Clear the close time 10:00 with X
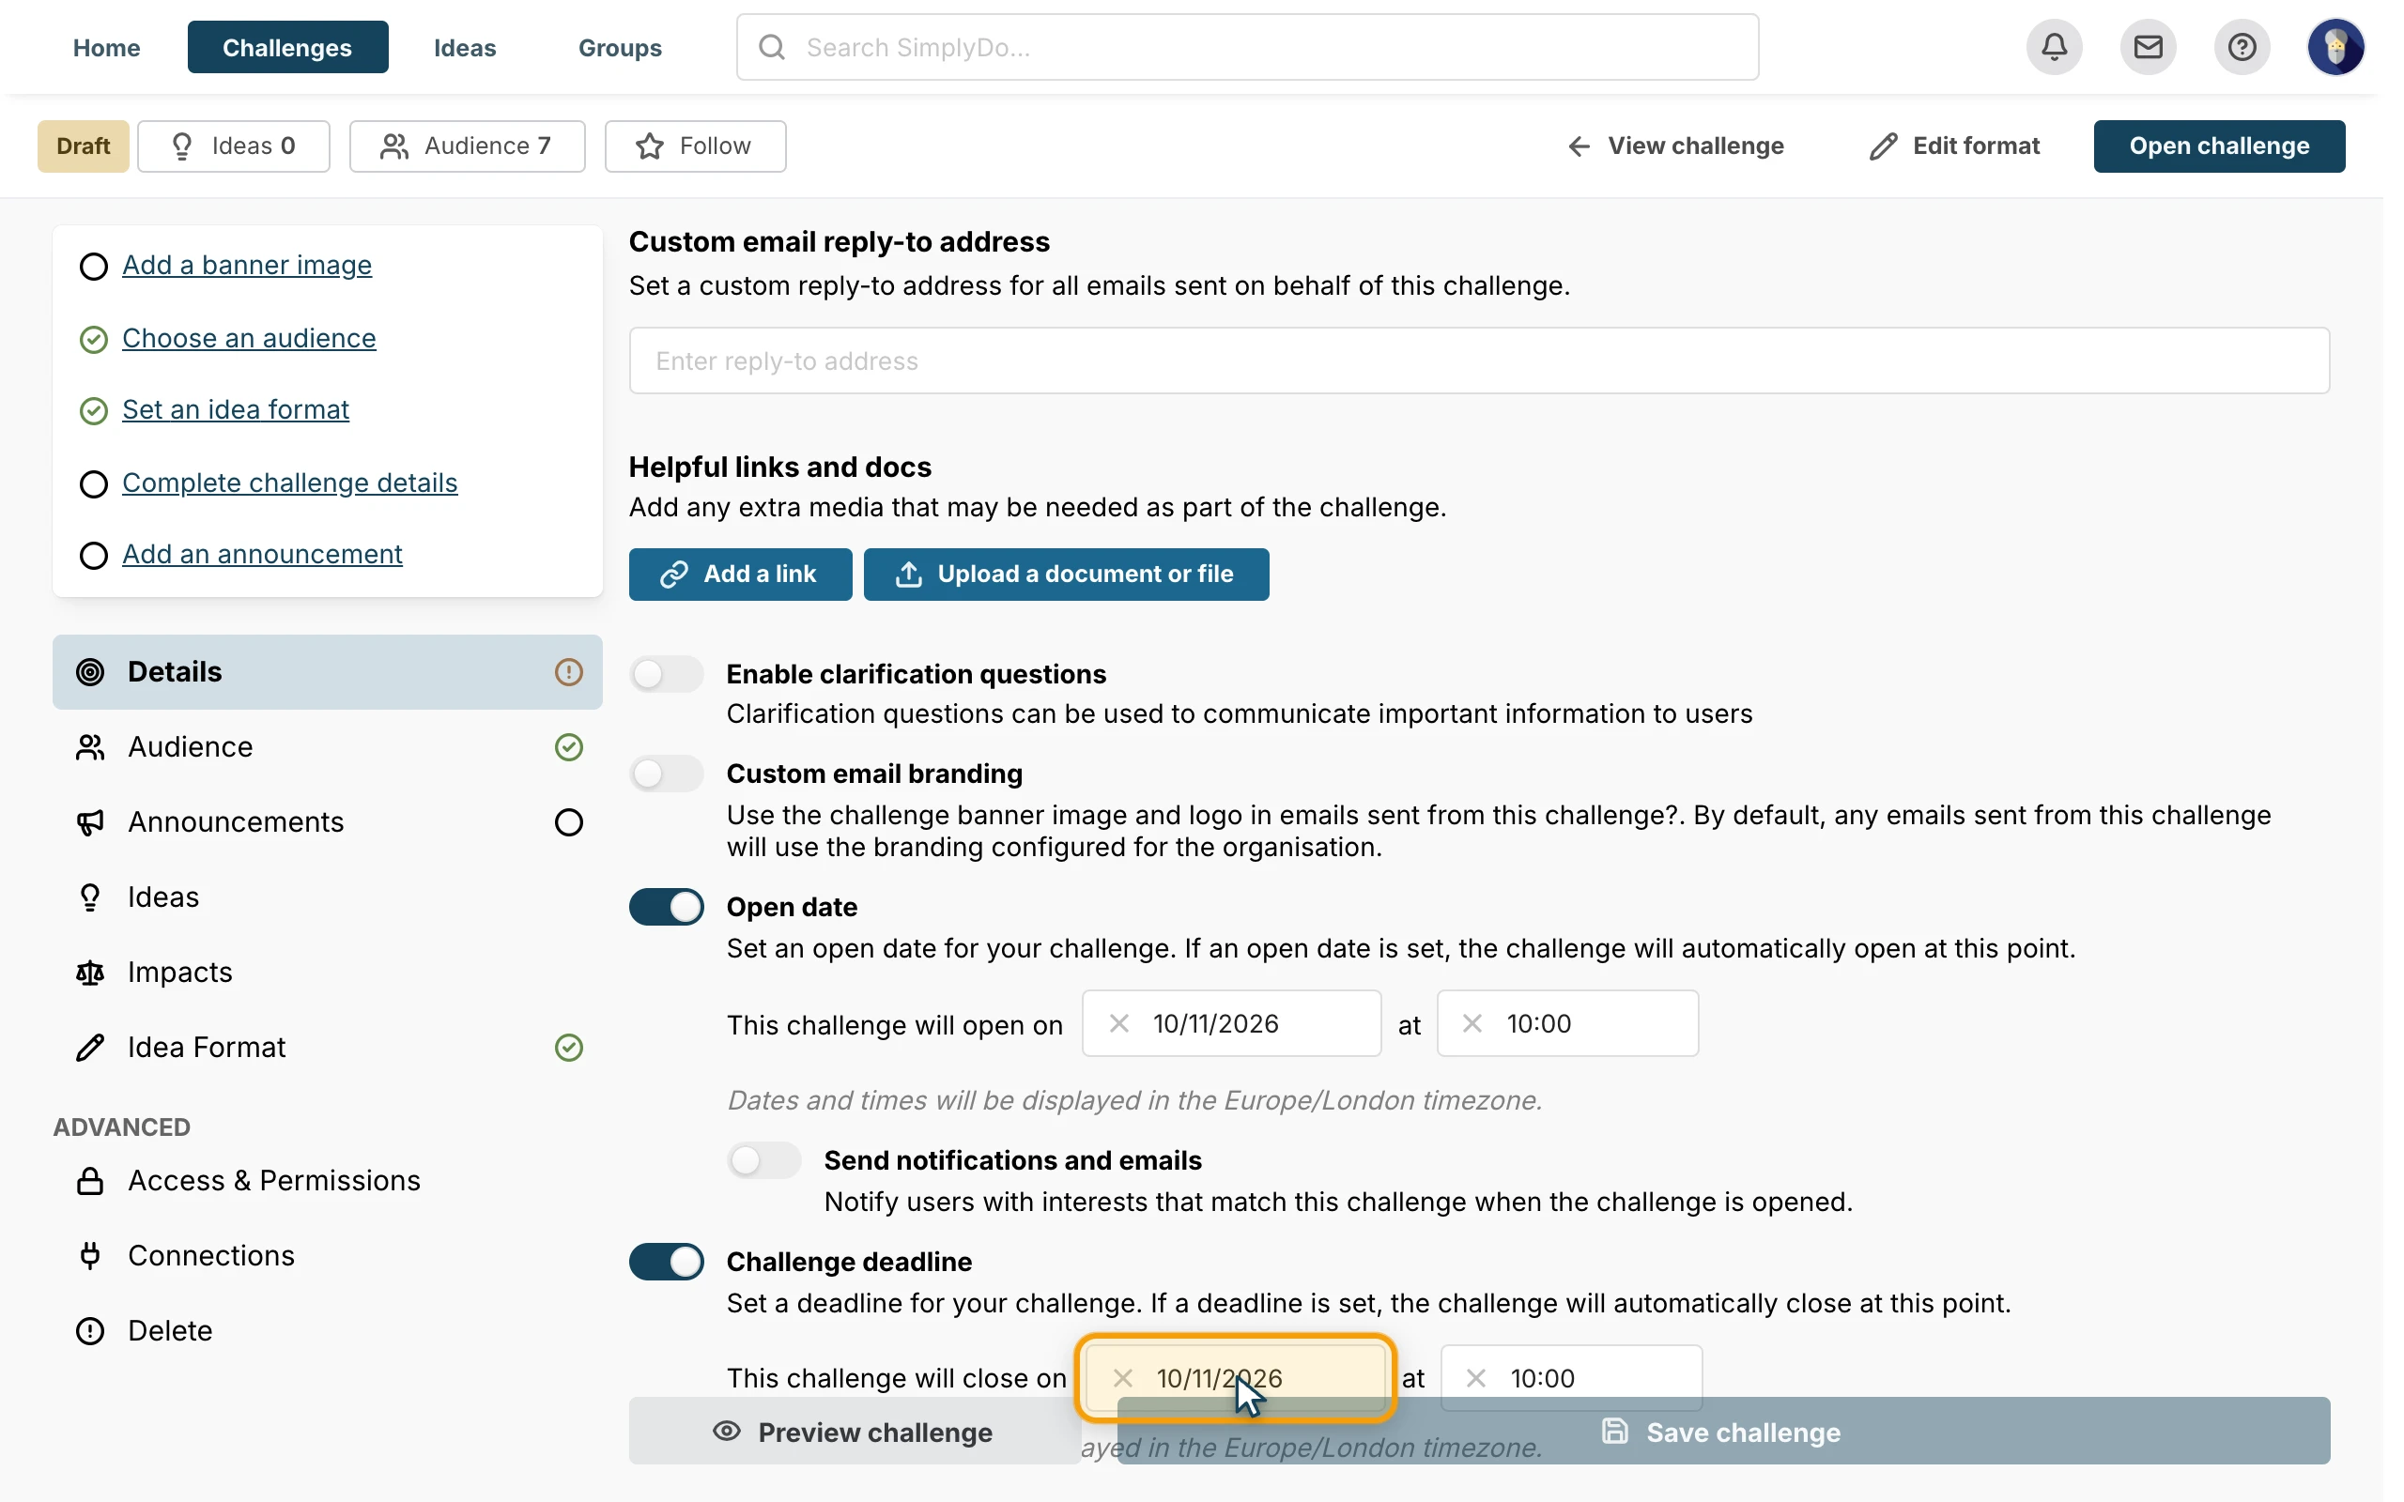The image size is (2404, 1502). pos(1476,1378)
